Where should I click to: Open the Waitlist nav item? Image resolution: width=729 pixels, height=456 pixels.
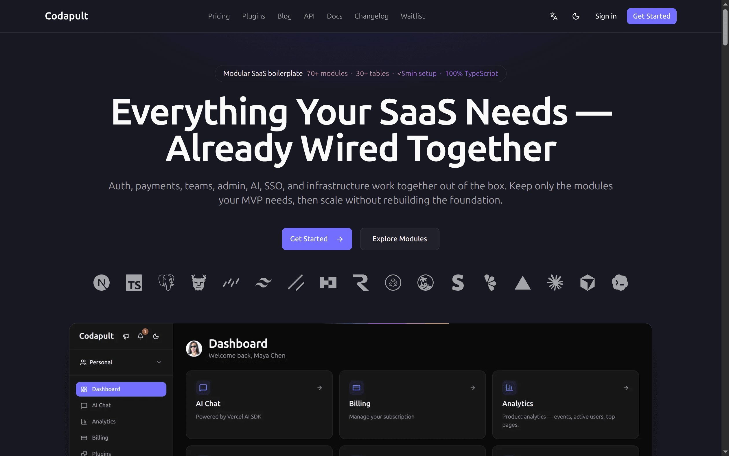click(413, 16)
